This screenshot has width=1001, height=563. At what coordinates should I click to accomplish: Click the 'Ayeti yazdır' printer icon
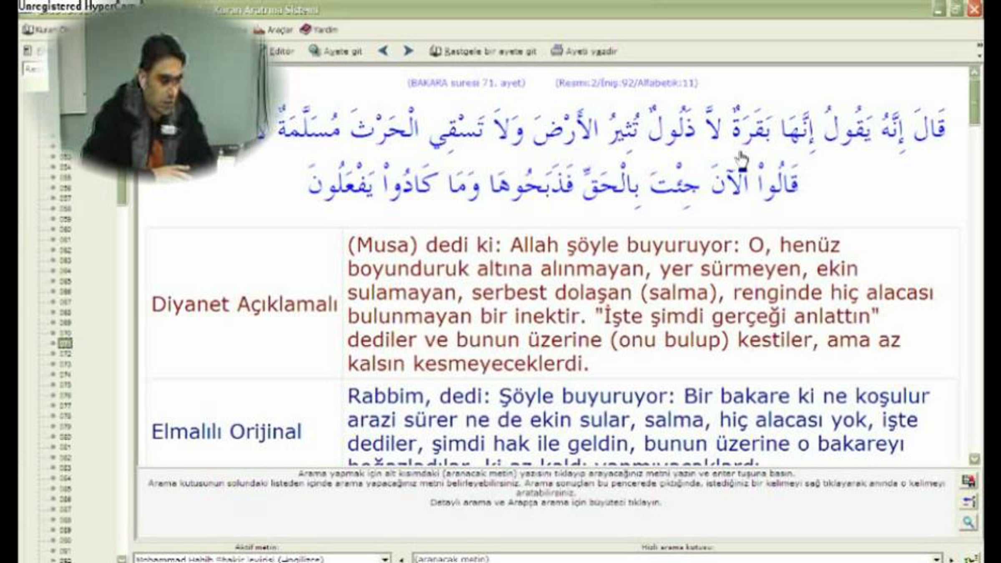(x=556, y=51)
